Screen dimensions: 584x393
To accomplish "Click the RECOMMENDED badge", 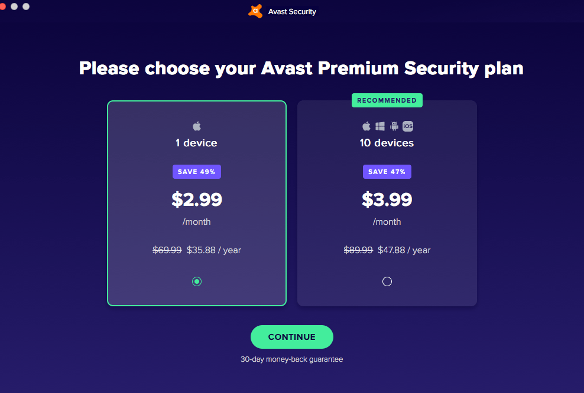I will pos(387,100).
